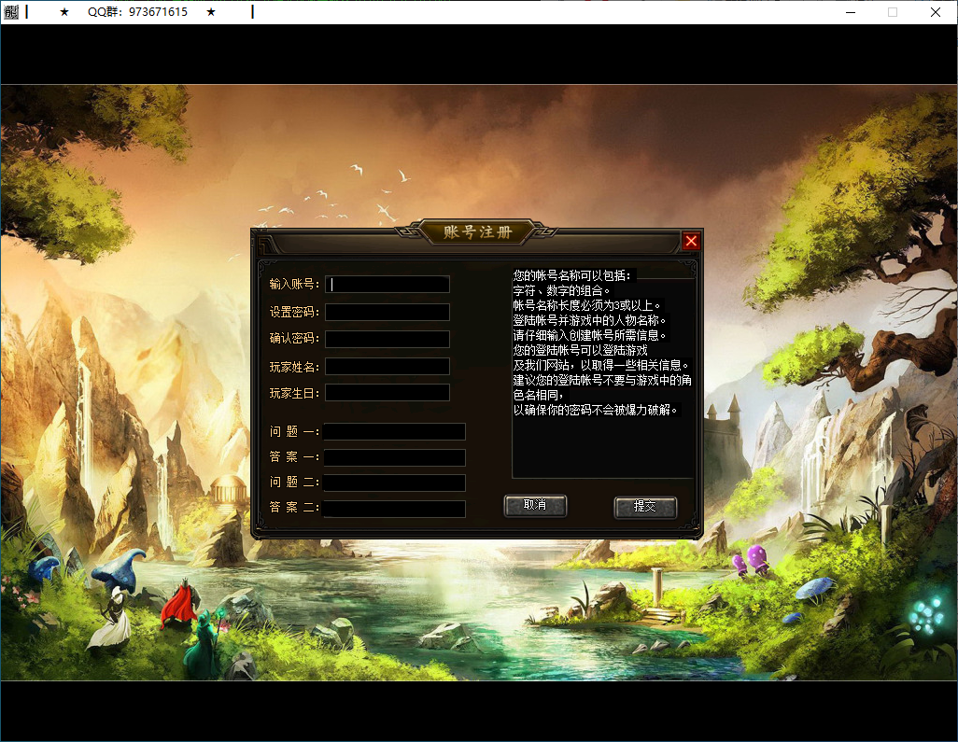Image resolution: width=958 pixels, height=742 pixels.
Task: Submit the form with 提交 button
Action: (x=645, y=507)
